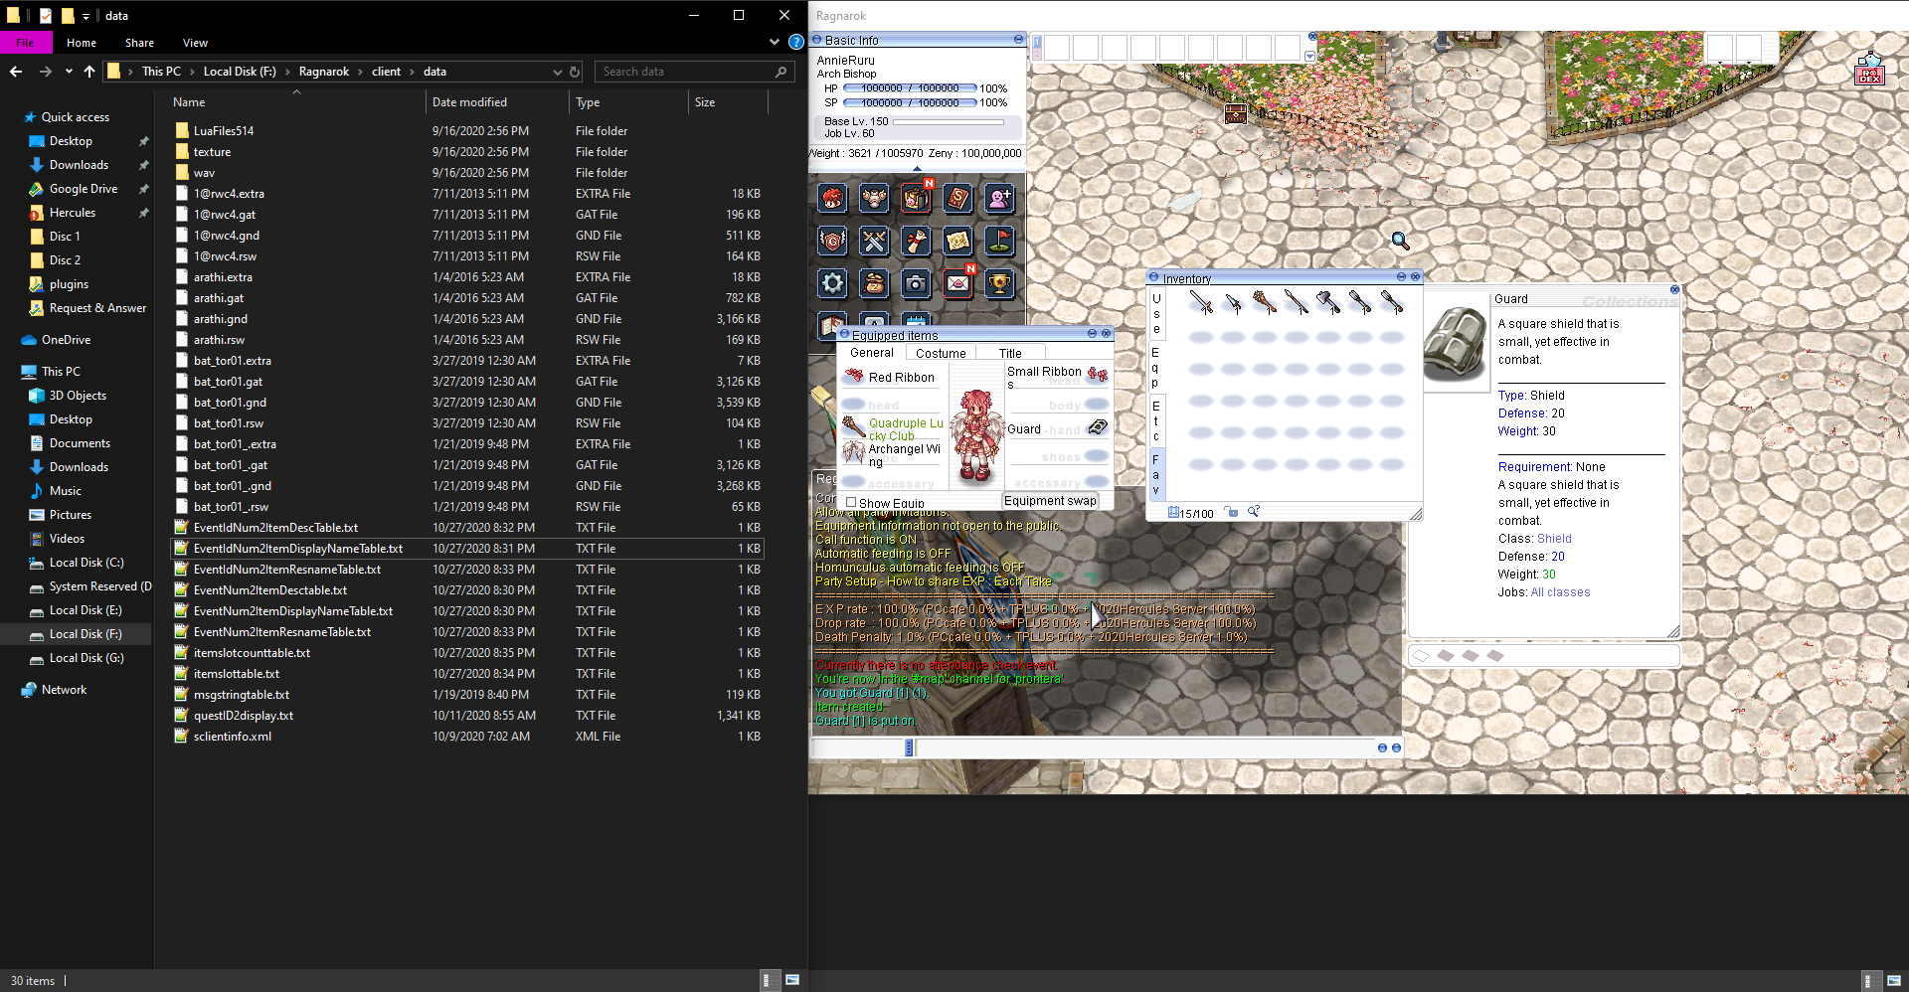Click the Equipment swap button
The width and height of the screenshot is (1909, 992).
click(1050, 501)
